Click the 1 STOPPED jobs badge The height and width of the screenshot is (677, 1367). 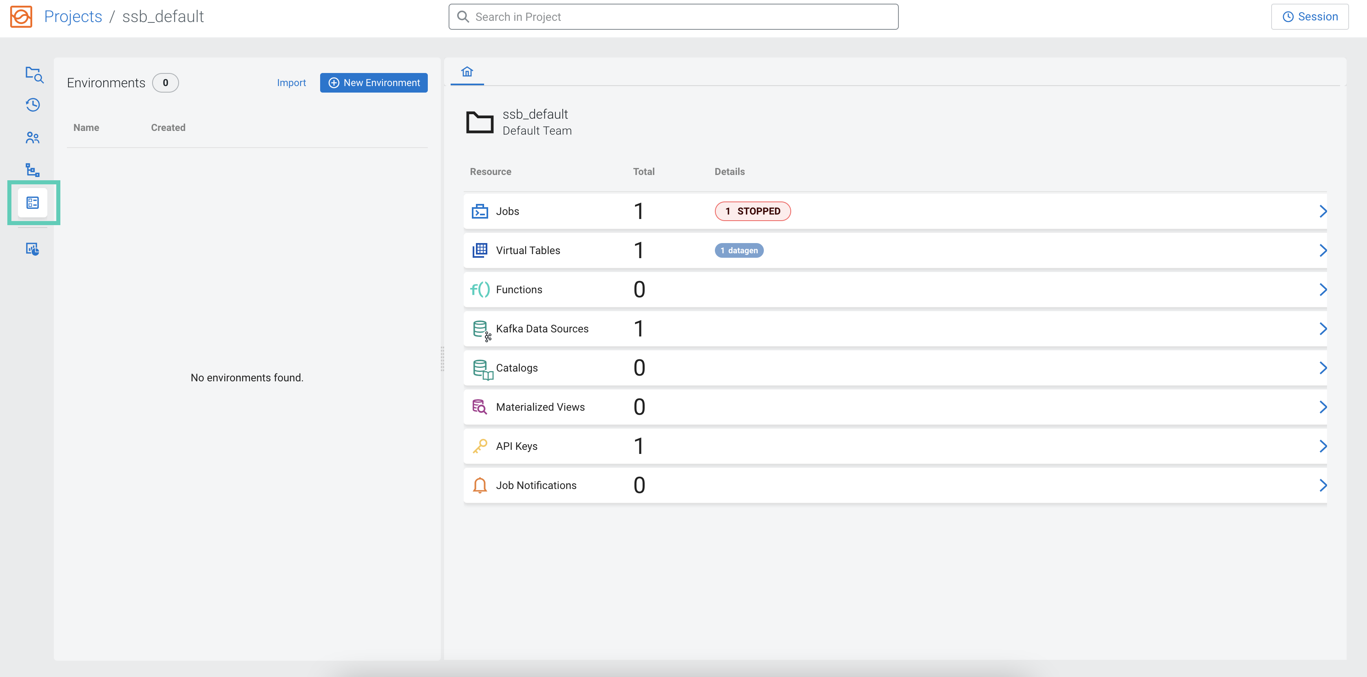tap(752, 211)
